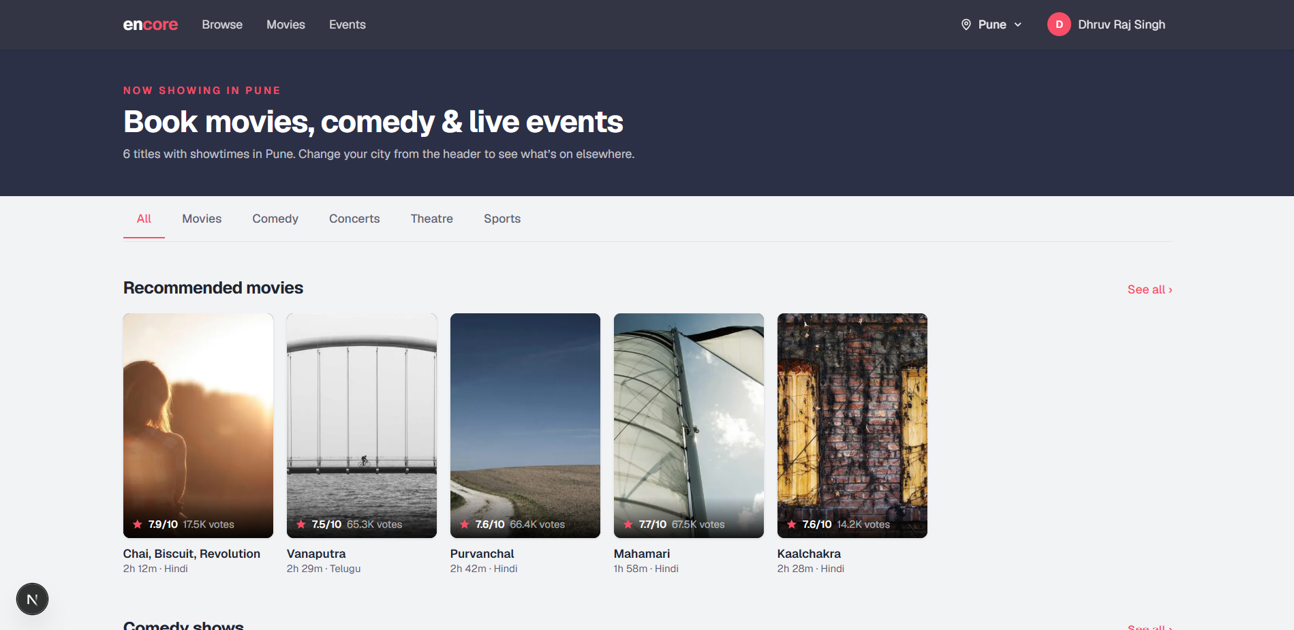Click the red D user avatar
The width and height of the screenshot is (1294, 630).
[x=1059, y=25]
